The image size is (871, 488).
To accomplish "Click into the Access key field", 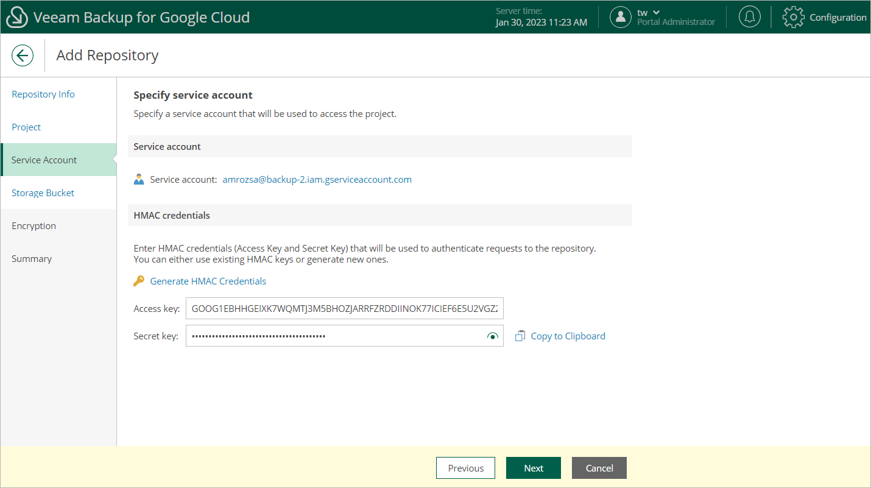I will 344,309.
